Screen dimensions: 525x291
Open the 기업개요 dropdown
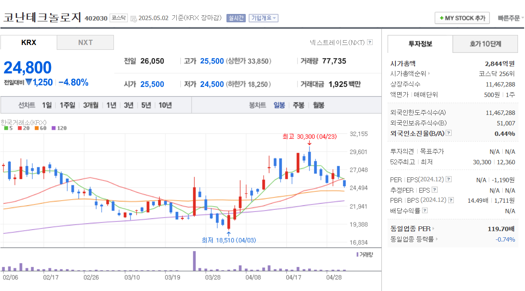tap(264, 18)
